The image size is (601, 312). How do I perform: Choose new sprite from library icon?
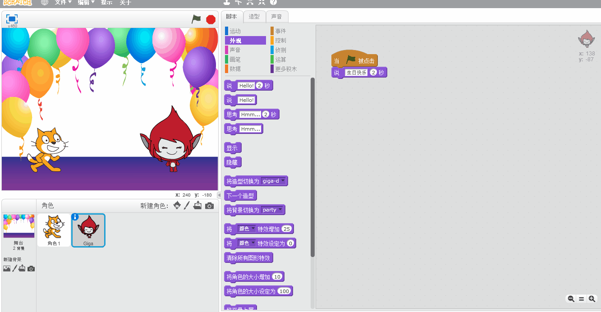pyautogui.click(x=177, y=206)
